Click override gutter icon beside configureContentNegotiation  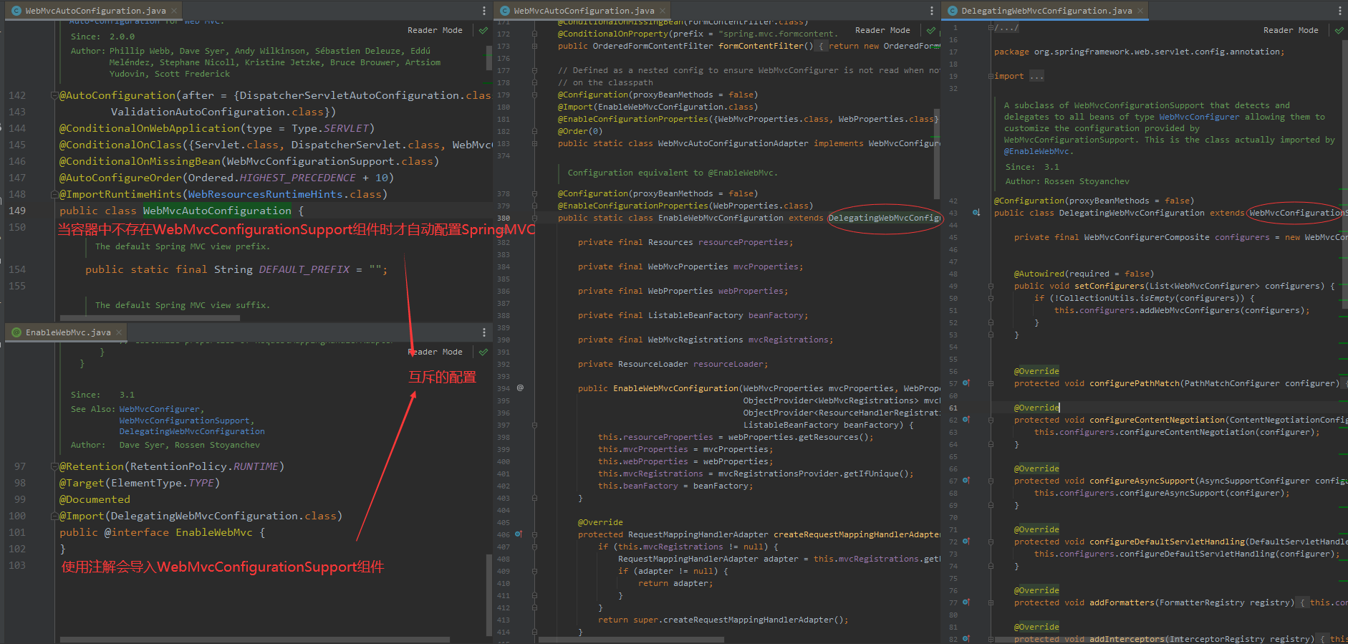pyautogui.click(x=966, y=420)
